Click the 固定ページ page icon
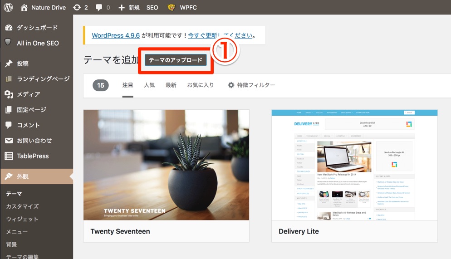 (9, 109)
